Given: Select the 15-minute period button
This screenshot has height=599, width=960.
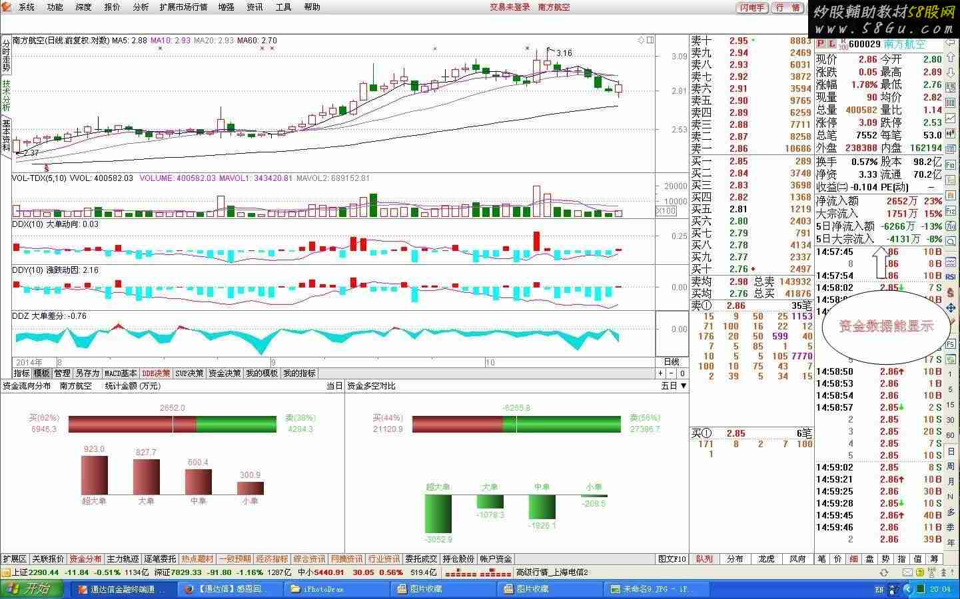Looking at the screenshot, I should 951,405.
